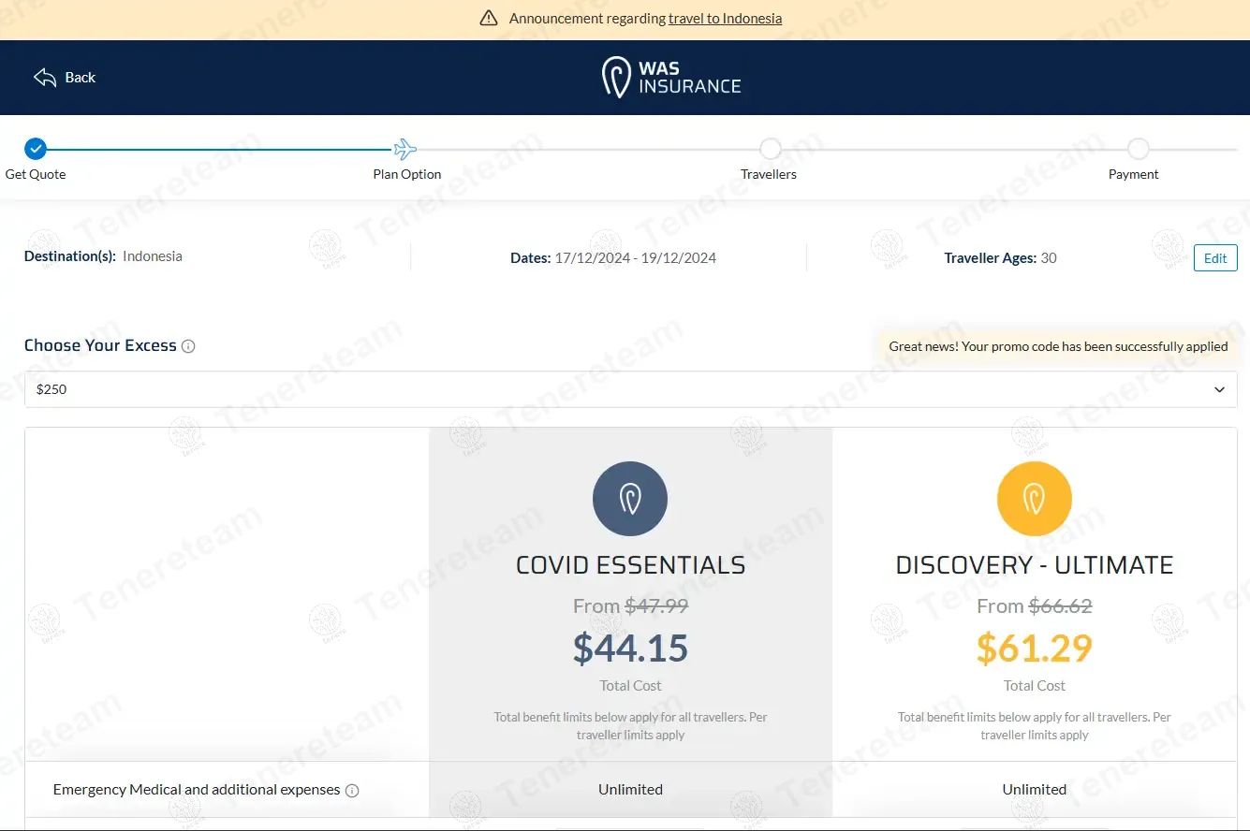Click the warning triangle announcement icon
This screenshot has height=831, width=1250.
488,19
